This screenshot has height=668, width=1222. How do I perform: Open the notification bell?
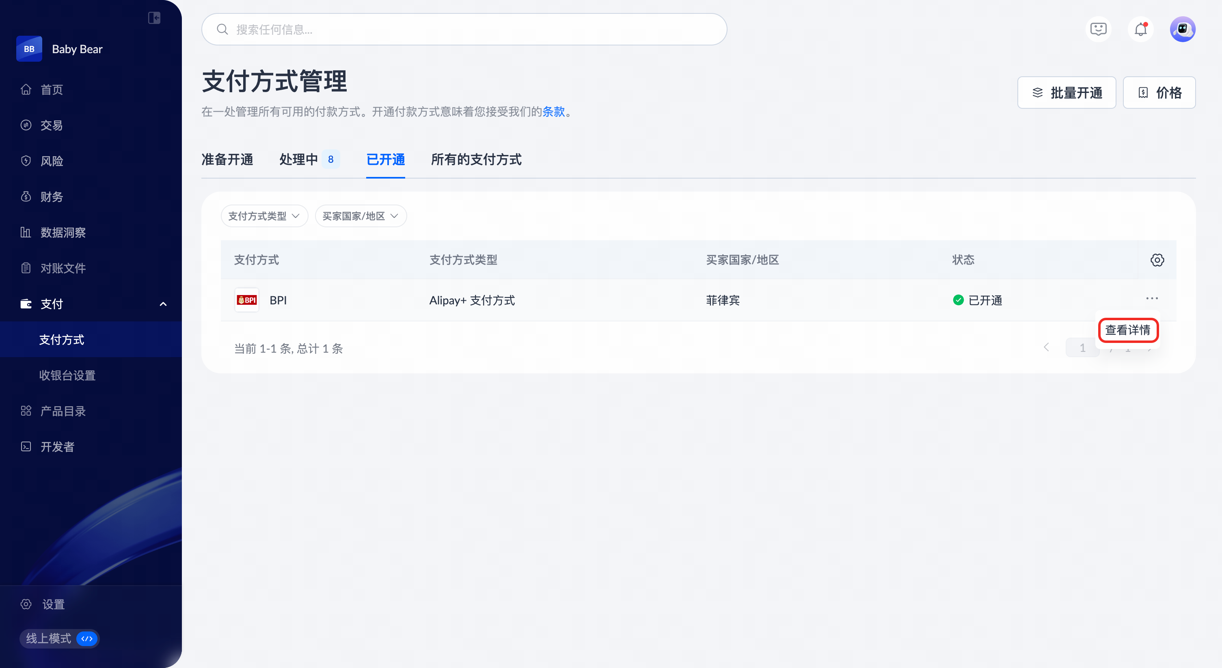pyautogui.click(x=1140, y=29)
